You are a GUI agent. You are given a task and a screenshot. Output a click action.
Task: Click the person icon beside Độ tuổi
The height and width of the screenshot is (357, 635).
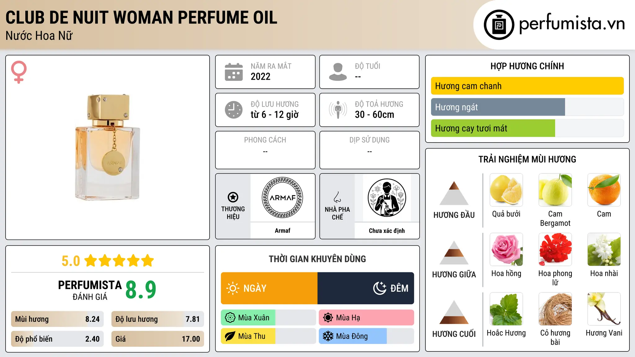tap(338, 72)
